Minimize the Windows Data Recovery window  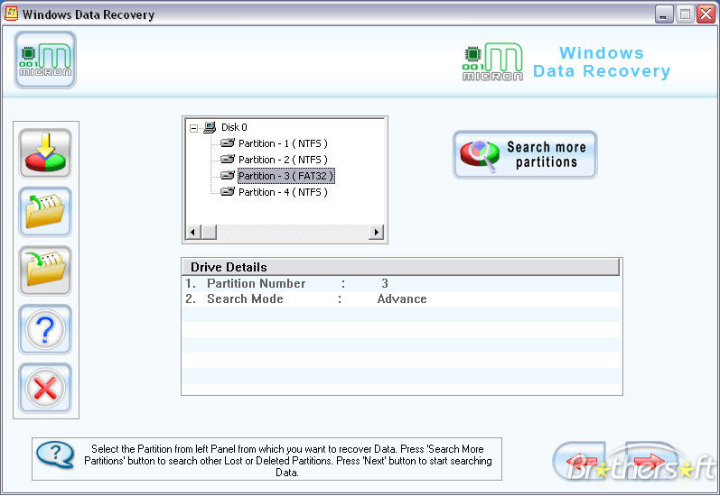[663, 14]
